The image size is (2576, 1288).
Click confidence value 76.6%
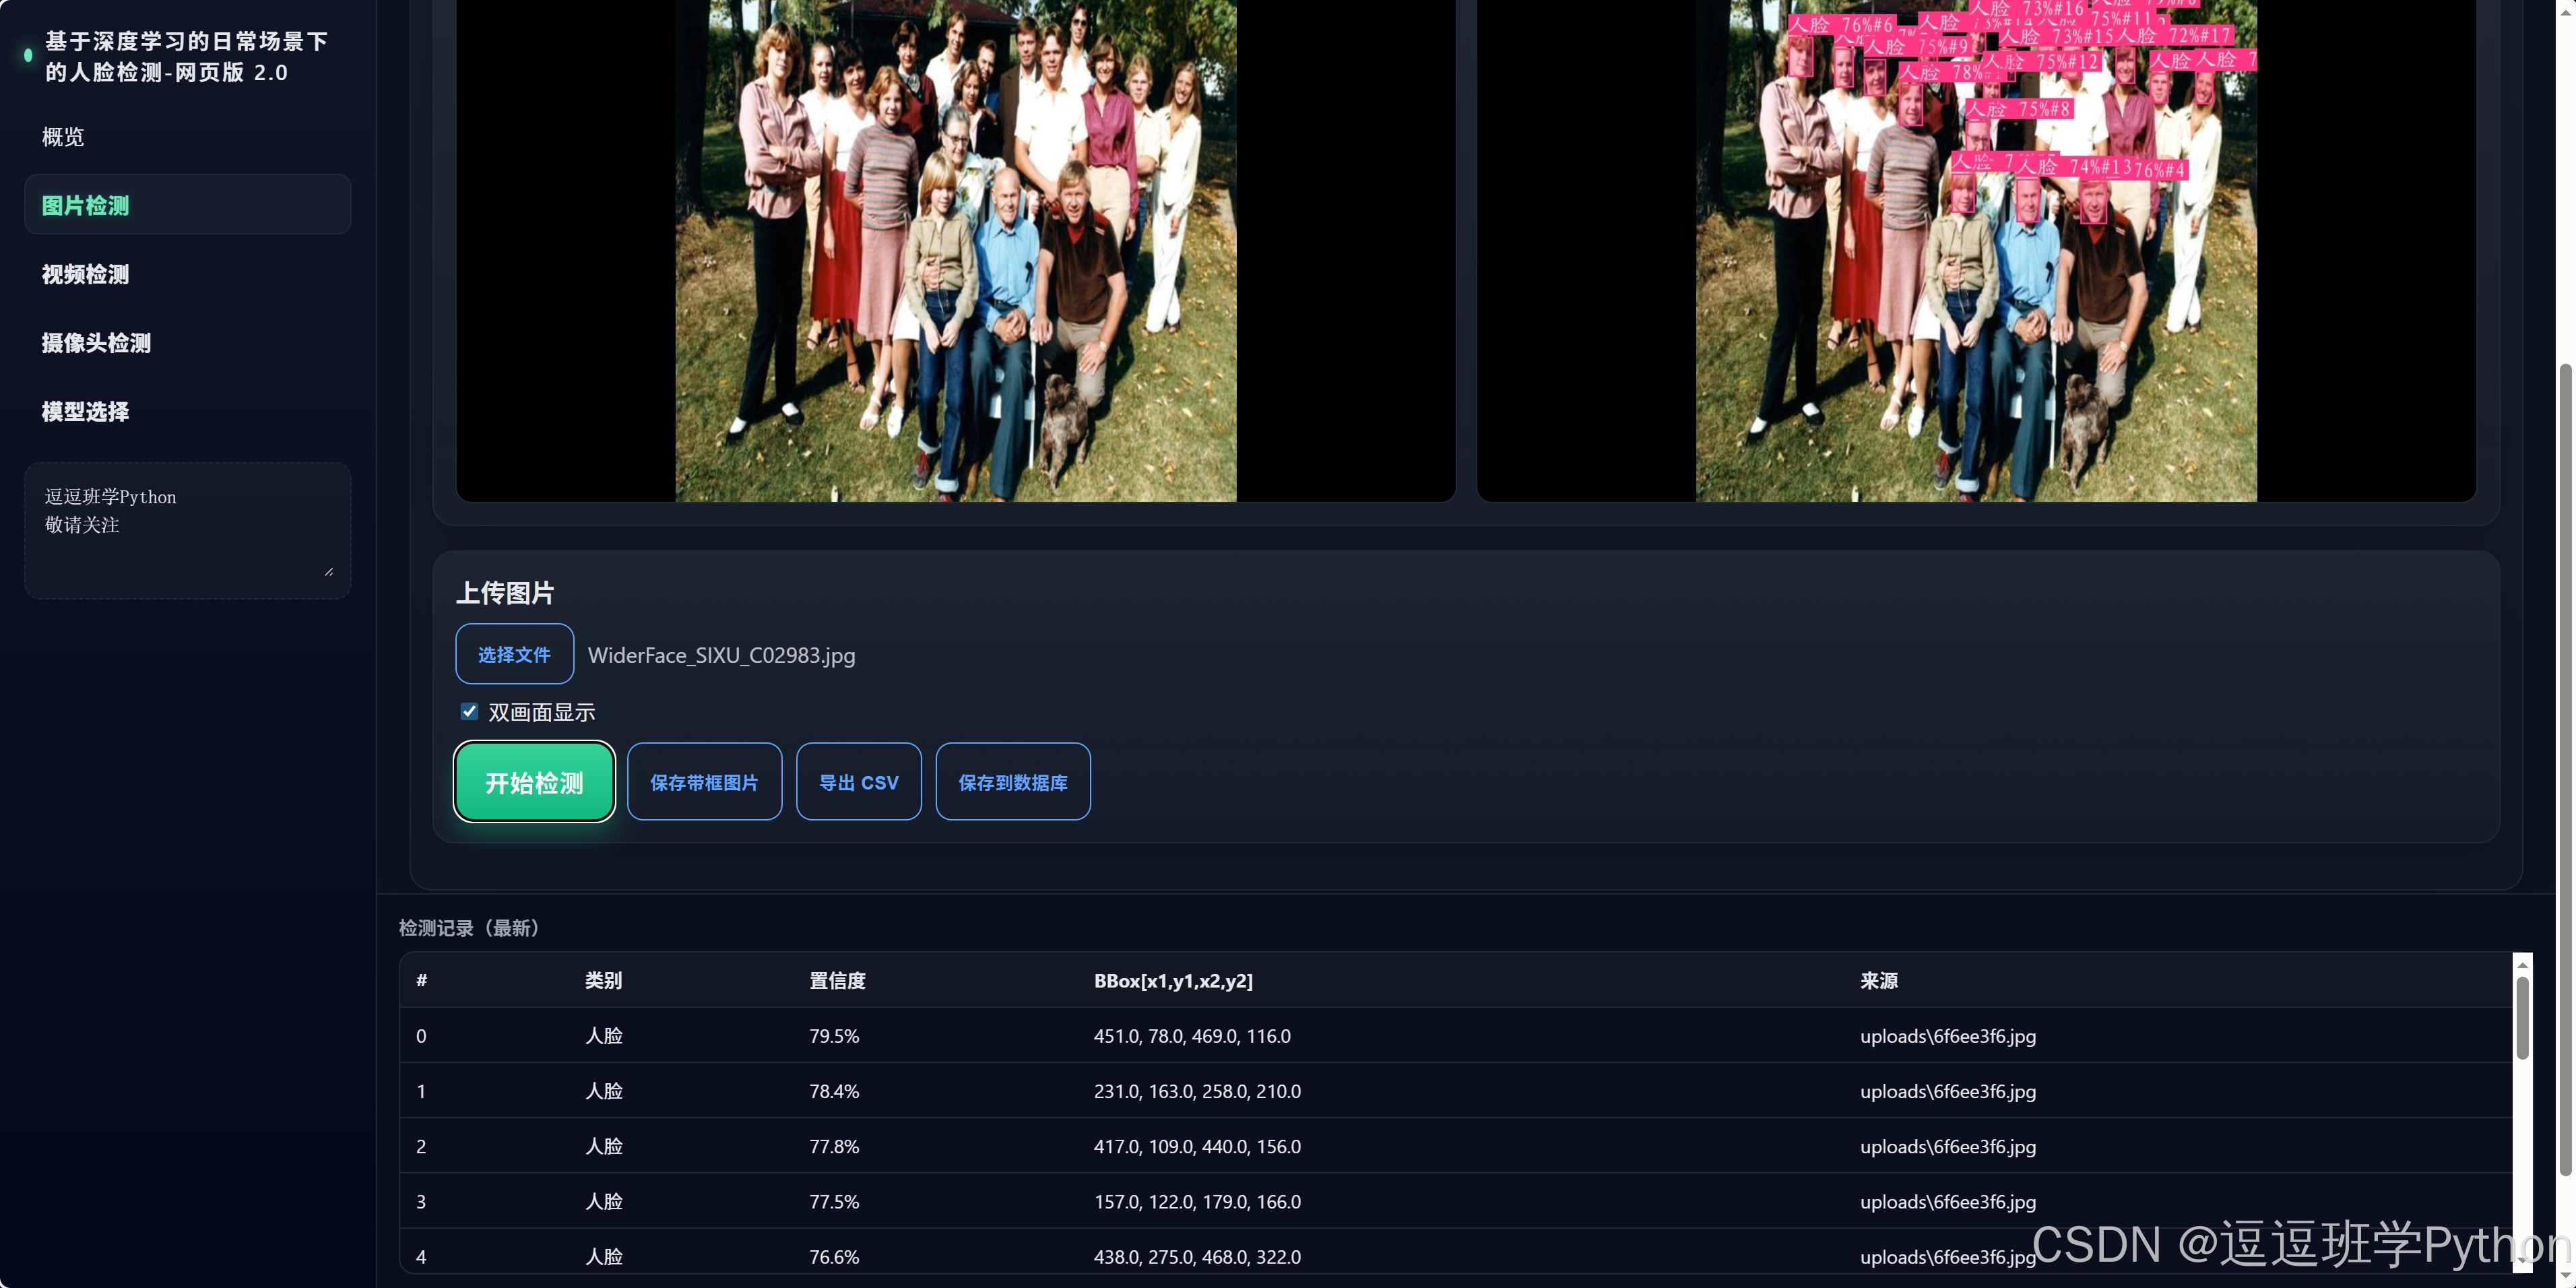835,1256
